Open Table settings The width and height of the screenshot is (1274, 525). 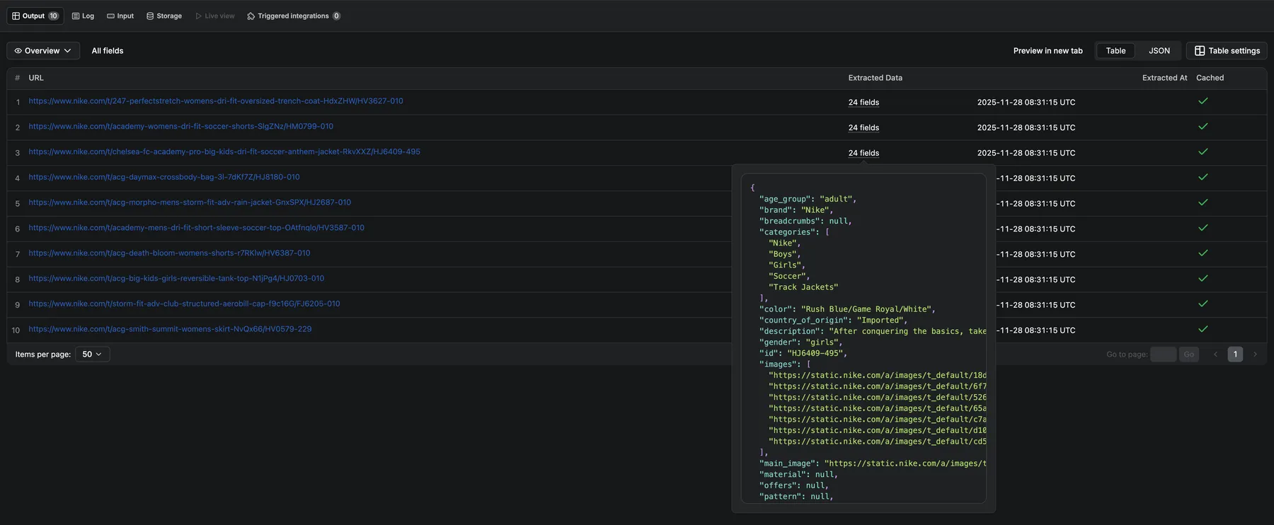click(1227, 51)
